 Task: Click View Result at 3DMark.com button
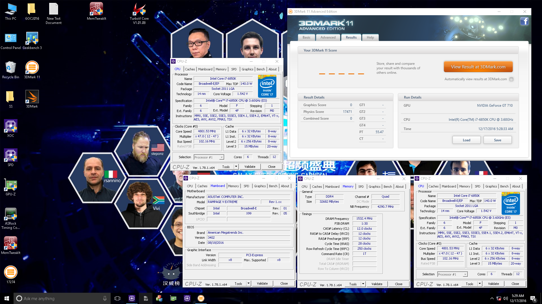[478, 67]
